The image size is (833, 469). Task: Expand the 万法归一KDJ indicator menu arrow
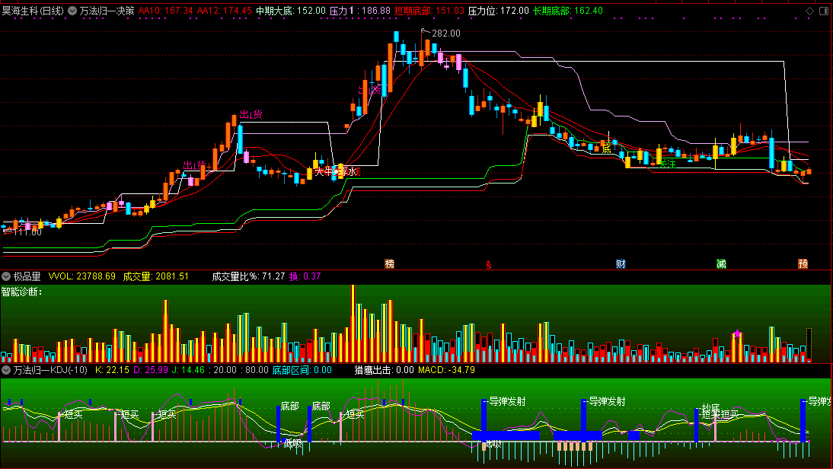[6, 370]
